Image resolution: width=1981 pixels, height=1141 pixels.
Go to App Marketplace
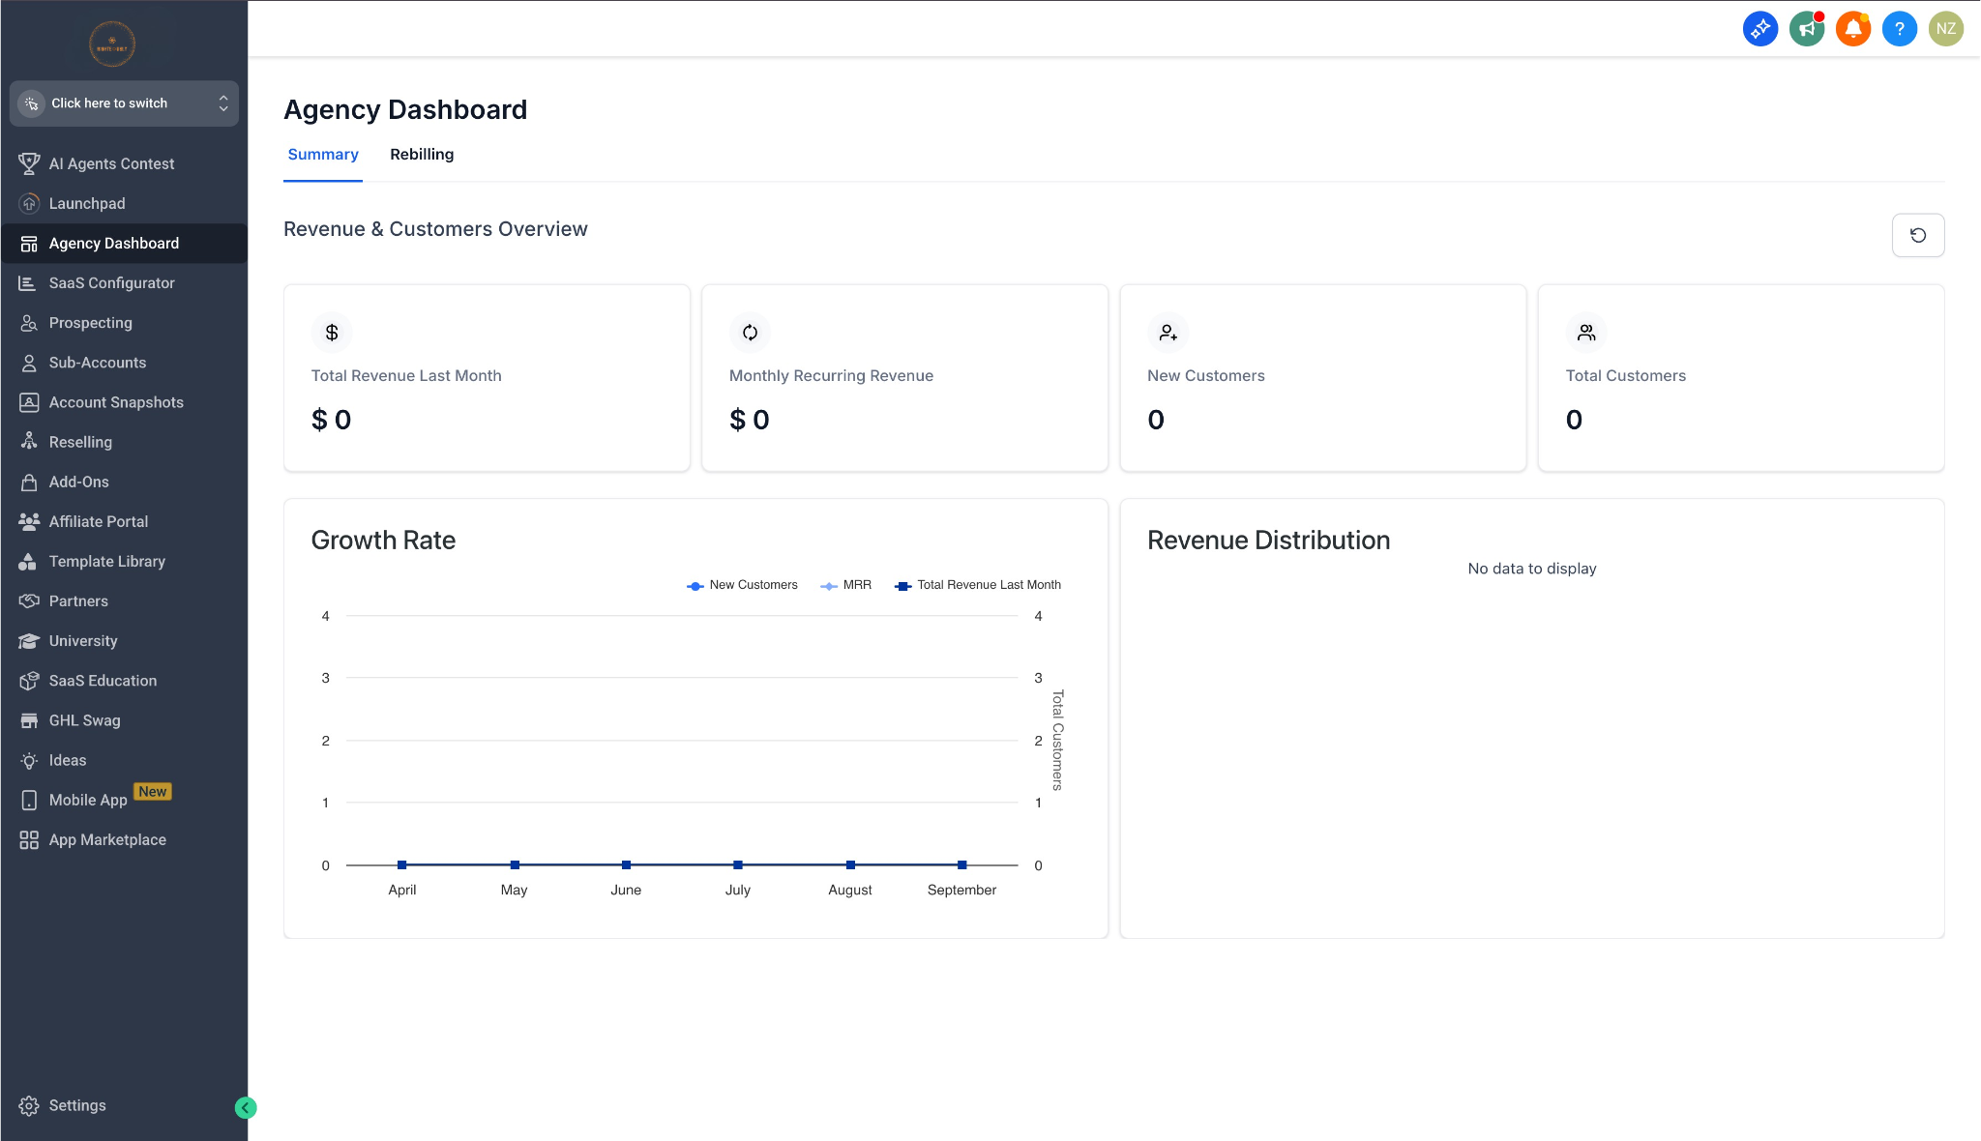(x=107, y=840)
